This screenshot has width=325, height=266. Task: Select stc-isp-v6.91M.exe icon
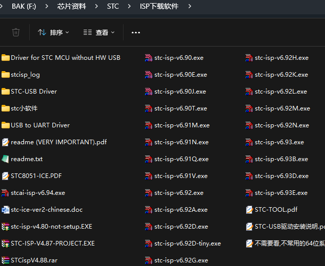click(x=149, y=125)
